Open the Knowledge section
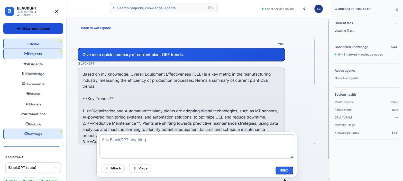 click(x=33, y=74)
